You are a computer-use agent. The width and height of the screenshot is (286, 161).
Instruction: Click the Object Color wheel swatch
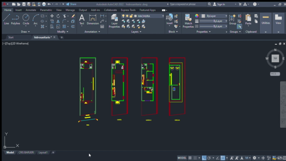[197, 16]
